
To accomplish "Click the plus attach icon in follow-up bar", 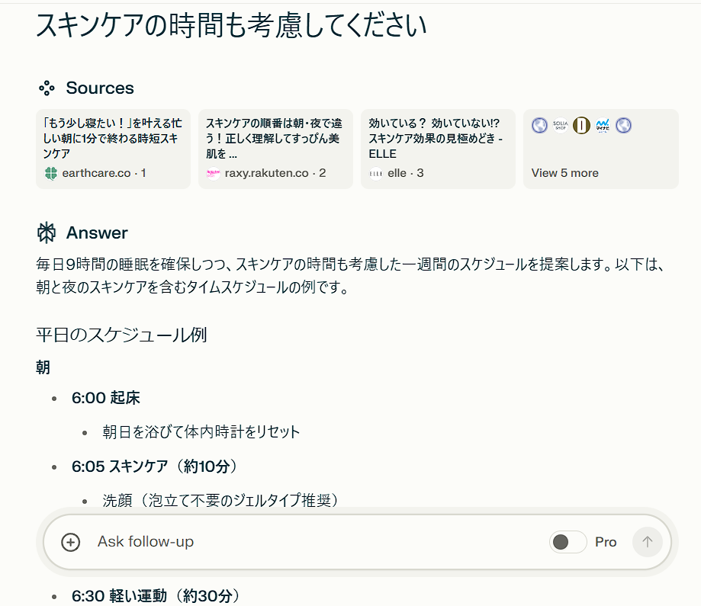I will point(70,542).
